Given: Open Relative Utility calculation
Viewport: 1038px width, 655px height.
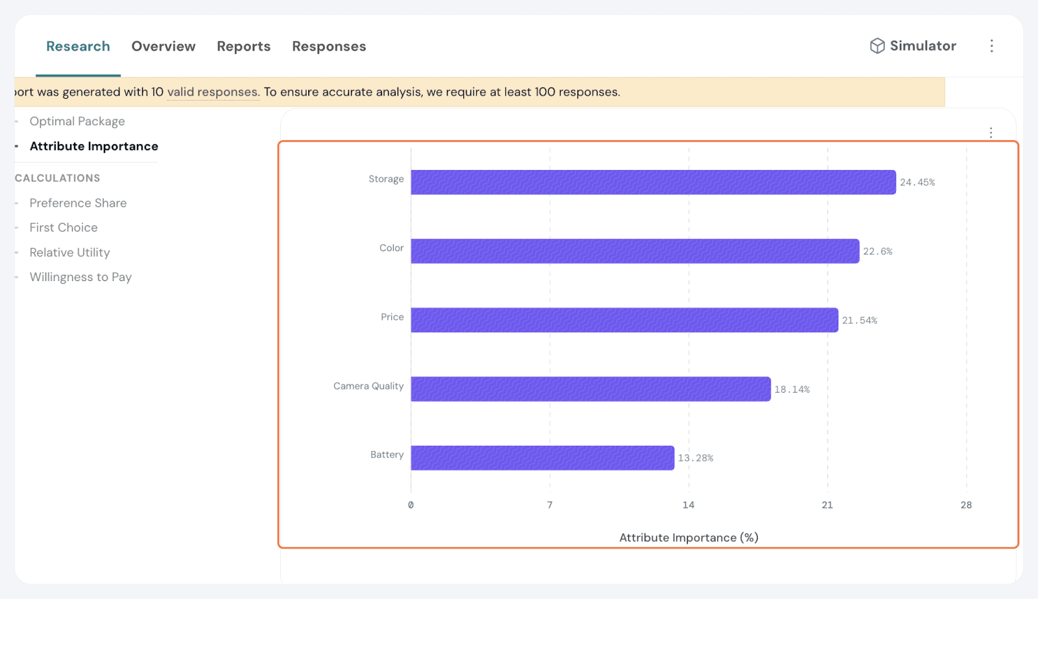Looking at the screenshot, I should [69, 253].
